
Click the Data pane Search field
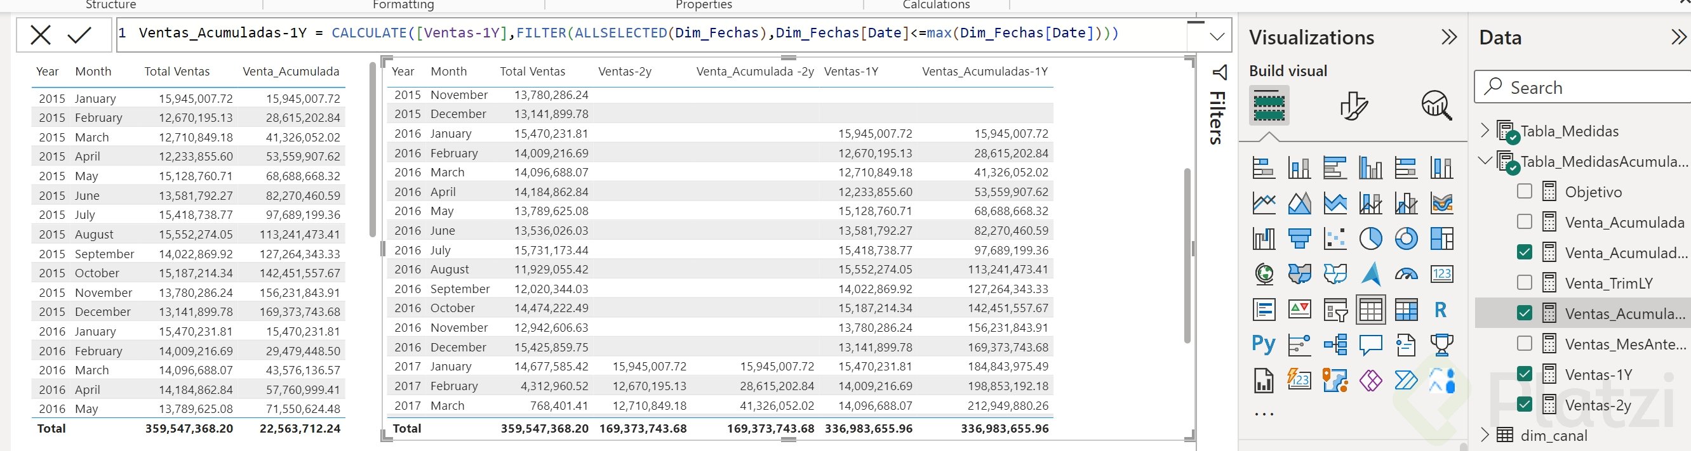(x=1589, y=87)
